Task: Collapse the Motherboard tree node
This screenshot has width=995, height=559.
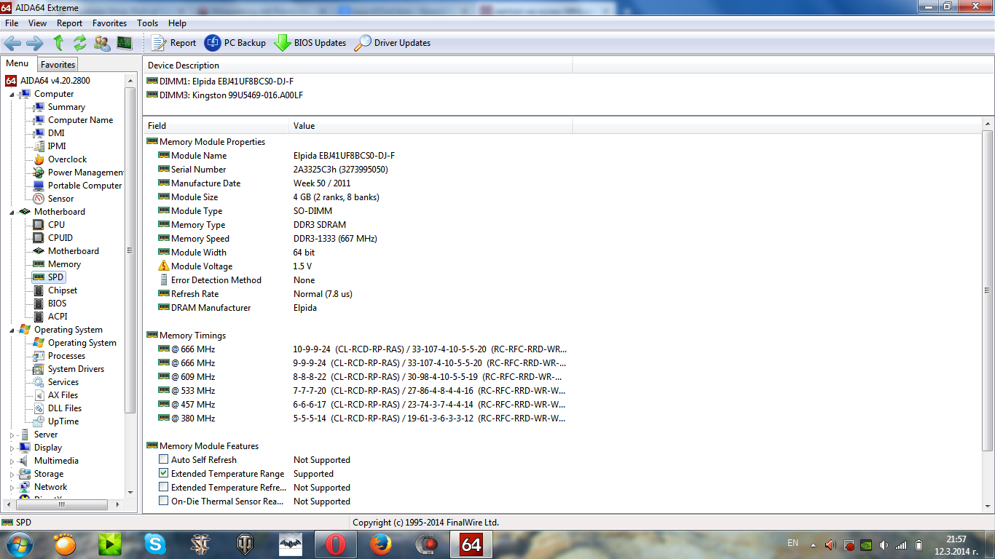Action: tap(12, 212)
